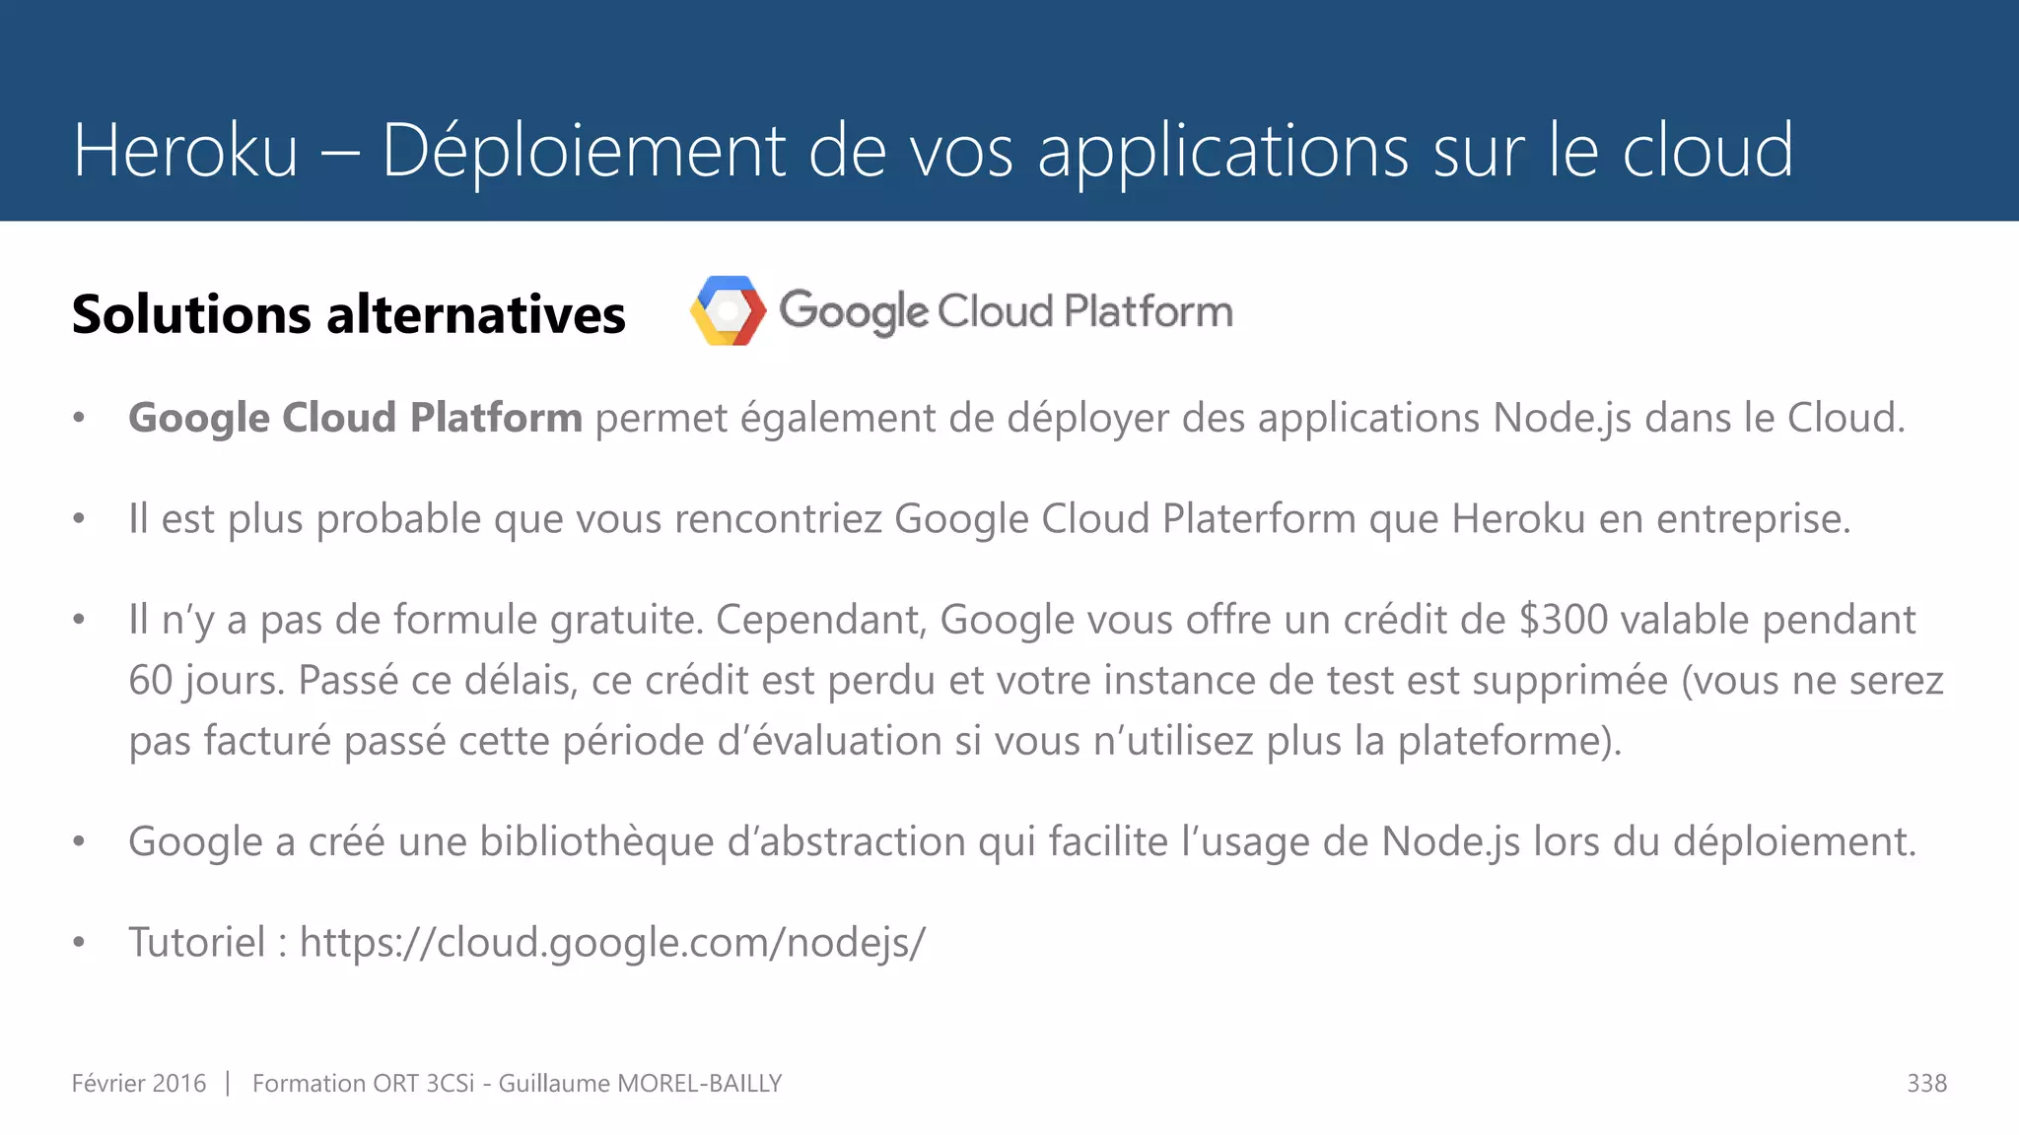The width and height of the screenshot is (2019, 1135).
Task: Click the 'Solutions alternatives' heading
Action: pos(349,314)
